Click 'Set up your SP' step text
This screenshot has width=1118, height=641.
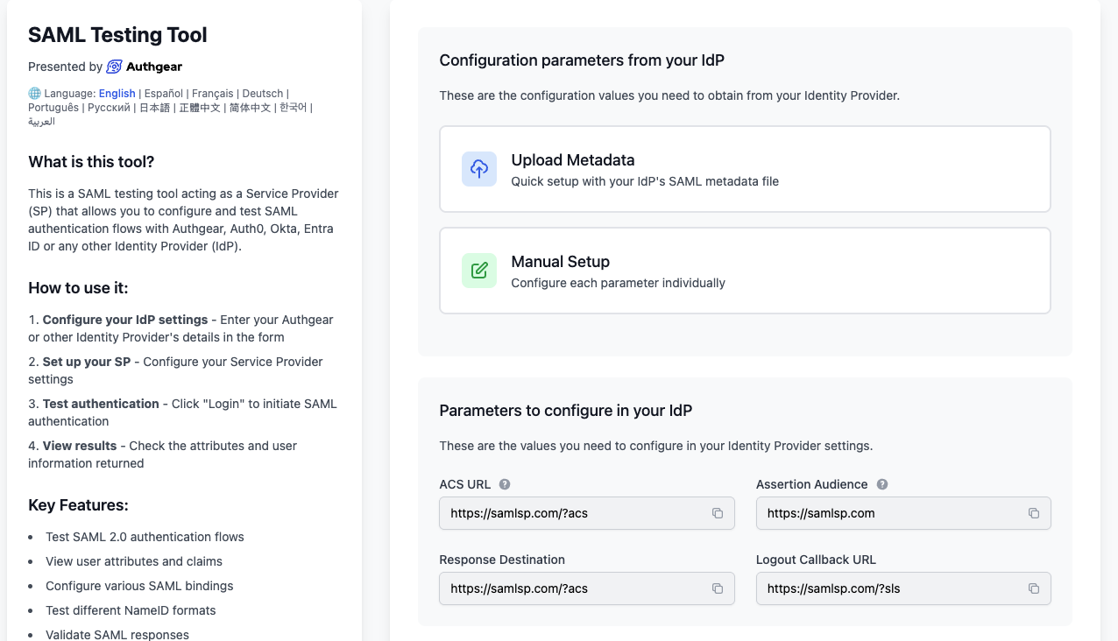point(87,362)
